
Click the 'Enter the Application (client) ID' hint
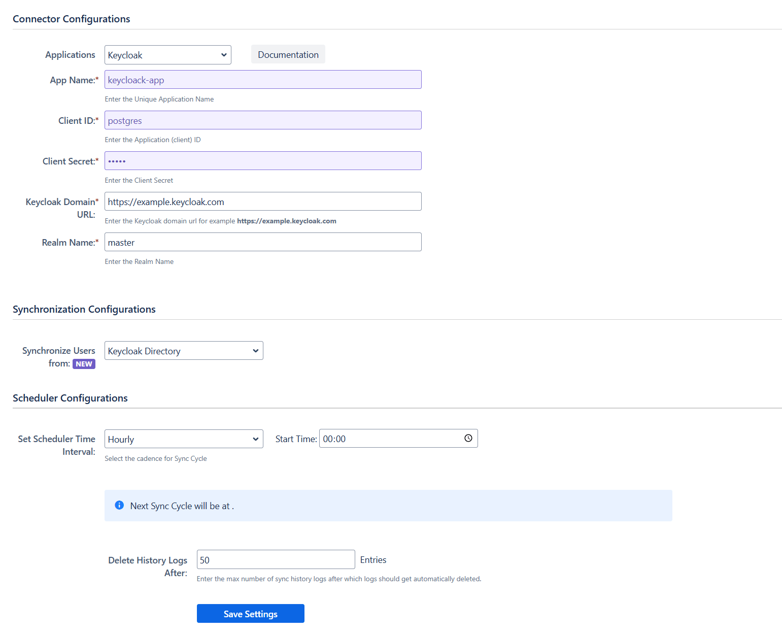[x=153, y=140]
